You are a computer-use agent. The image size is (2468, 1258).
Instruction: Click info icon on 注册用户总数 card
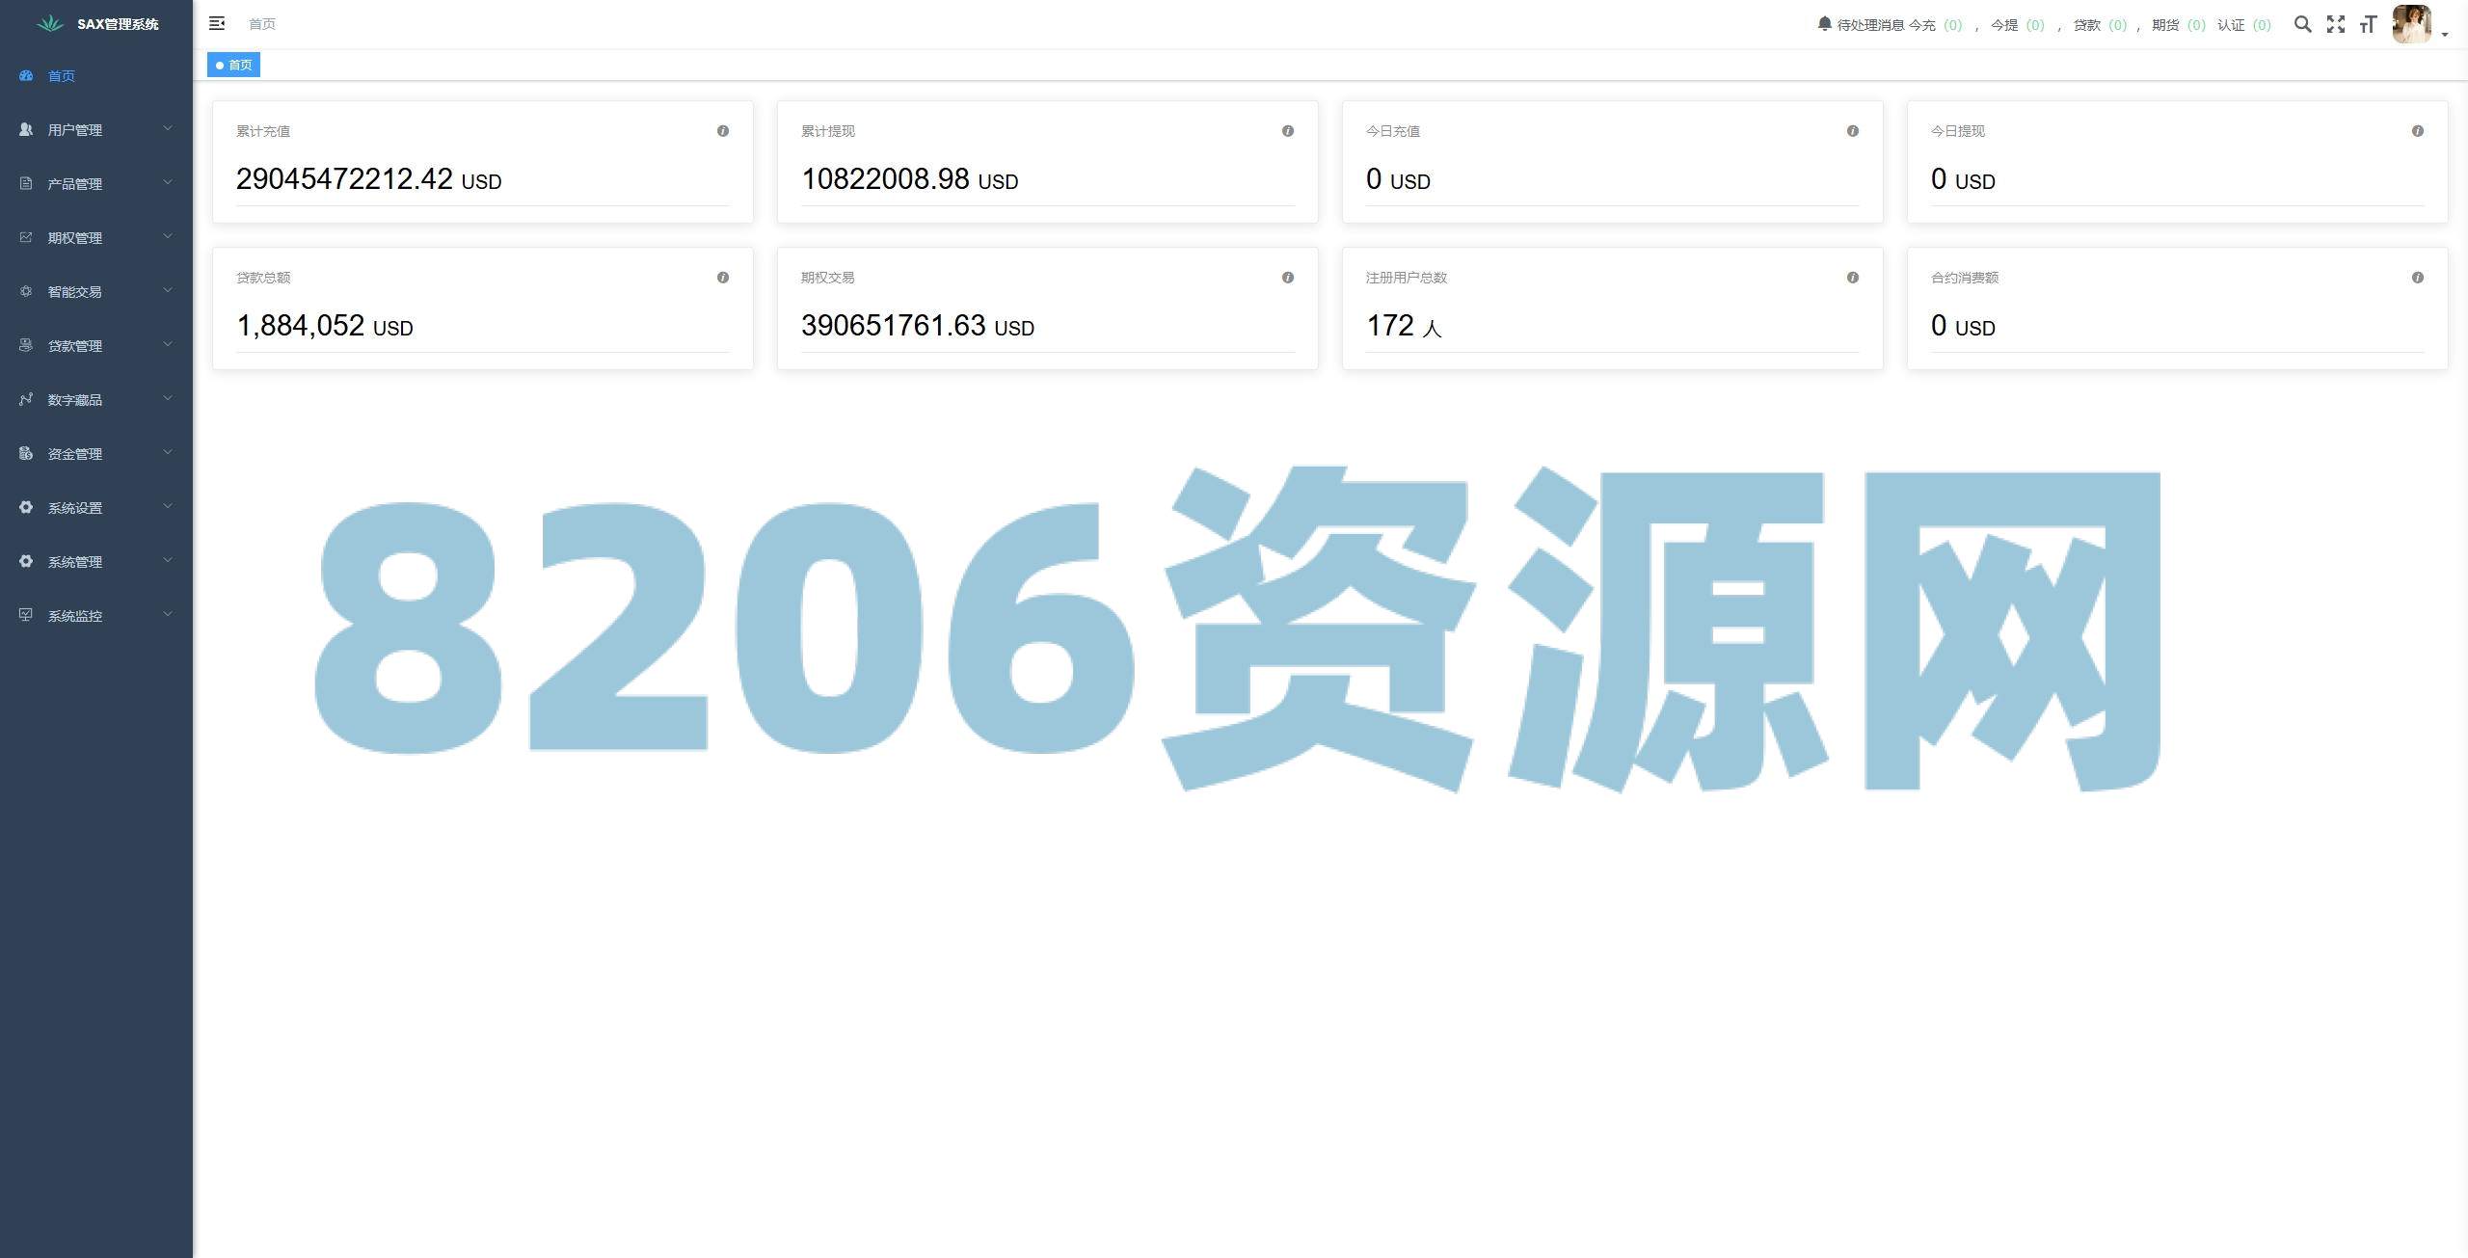pyautogui.click(x=1852, y=278)
